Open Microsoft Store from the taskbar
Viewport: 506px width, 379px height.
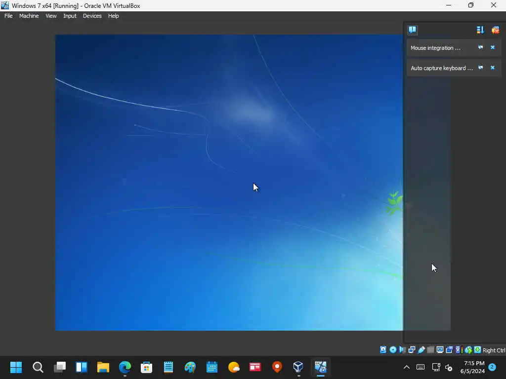(x=146, y=367)
